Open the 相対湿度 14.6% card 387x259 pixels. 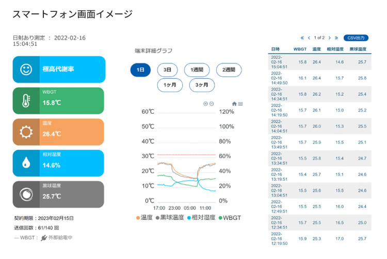(x=58, y=163)
